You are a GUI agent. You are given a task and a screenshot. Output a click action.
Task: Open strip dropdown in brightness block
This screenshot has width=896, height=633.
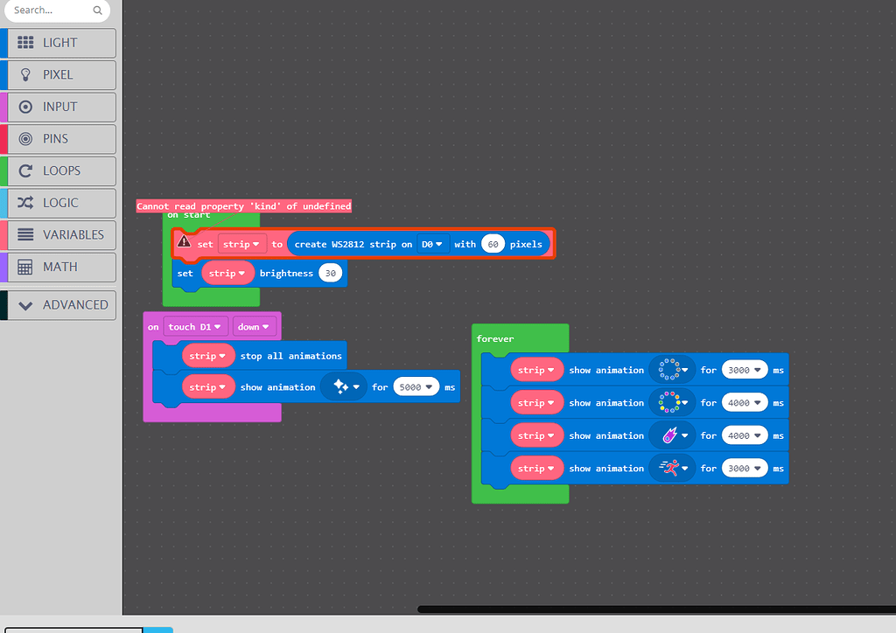[x=227, y=274]
